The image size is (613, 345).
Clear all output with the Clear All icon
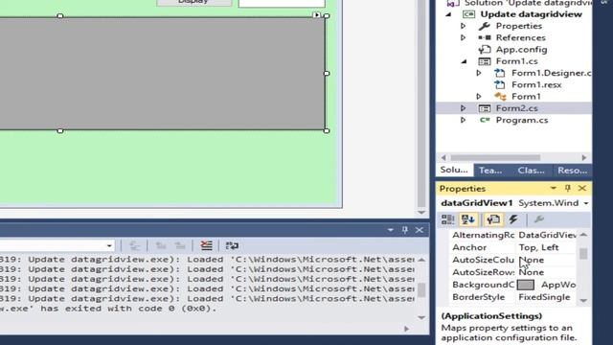(x=206, y=245)
